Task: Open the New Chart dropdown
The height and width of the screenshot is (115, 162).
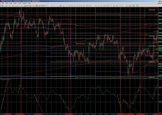Action: (x=3, y=6)
